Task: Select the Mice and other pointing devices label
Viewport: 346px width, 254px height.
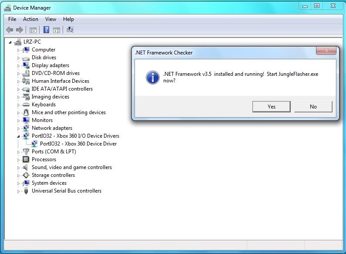Action: (x=69, y=112)
